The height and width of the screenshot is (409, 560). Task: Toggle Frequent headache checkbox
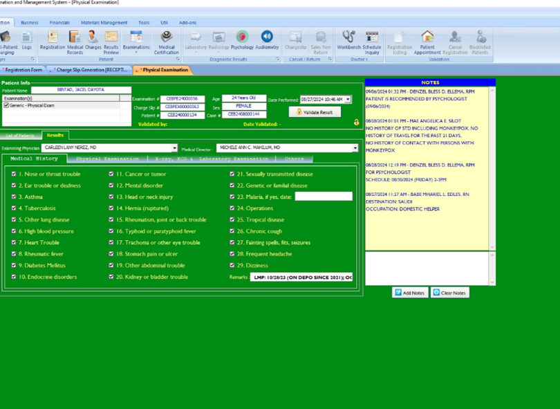tap(232, 254)
